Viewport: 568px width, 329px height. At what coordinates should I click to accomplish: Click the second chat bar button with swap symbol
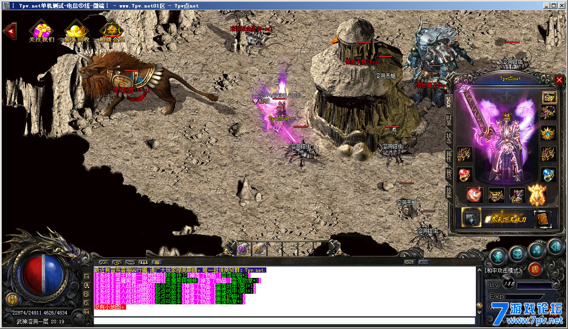click(x=117, y=262)
